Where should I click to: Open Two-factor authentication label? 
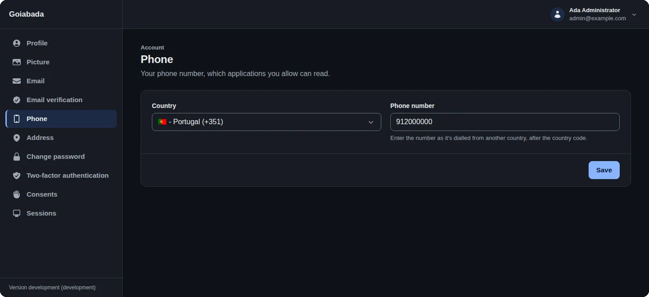point(68,175)
